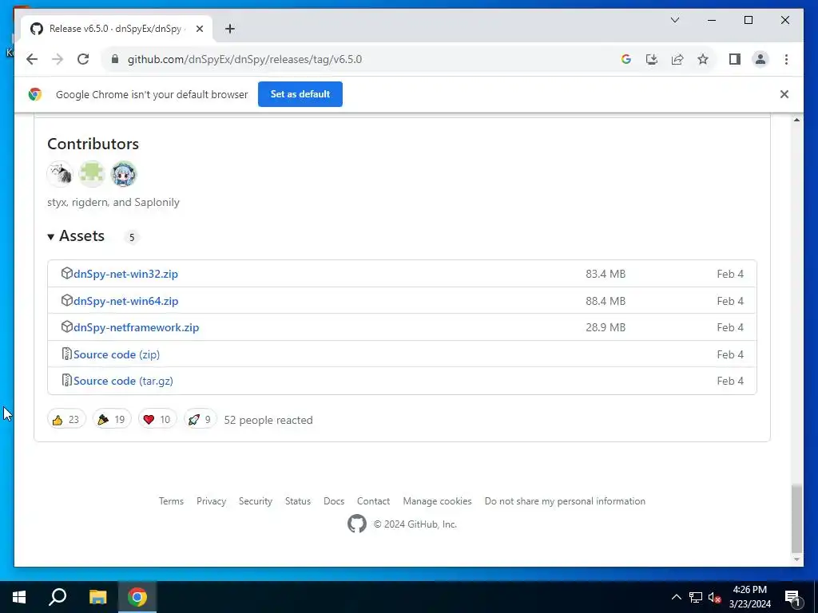This screenshot has height=613, width=818.
Task: Click the browser forward arrow
Action: tap(58, 59)
